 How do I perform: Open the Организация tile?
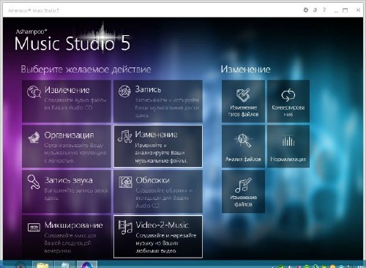point(67,146)
